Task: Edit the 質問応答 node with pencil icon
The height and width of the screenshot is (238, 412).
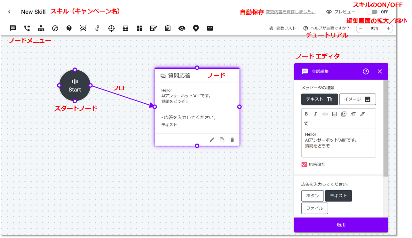Action: tap(212, 139)
